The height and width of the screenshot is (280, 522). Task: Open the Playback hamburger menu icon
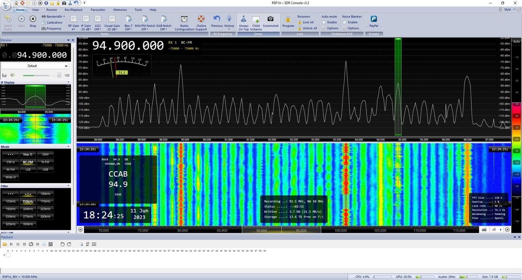[94, 244]
